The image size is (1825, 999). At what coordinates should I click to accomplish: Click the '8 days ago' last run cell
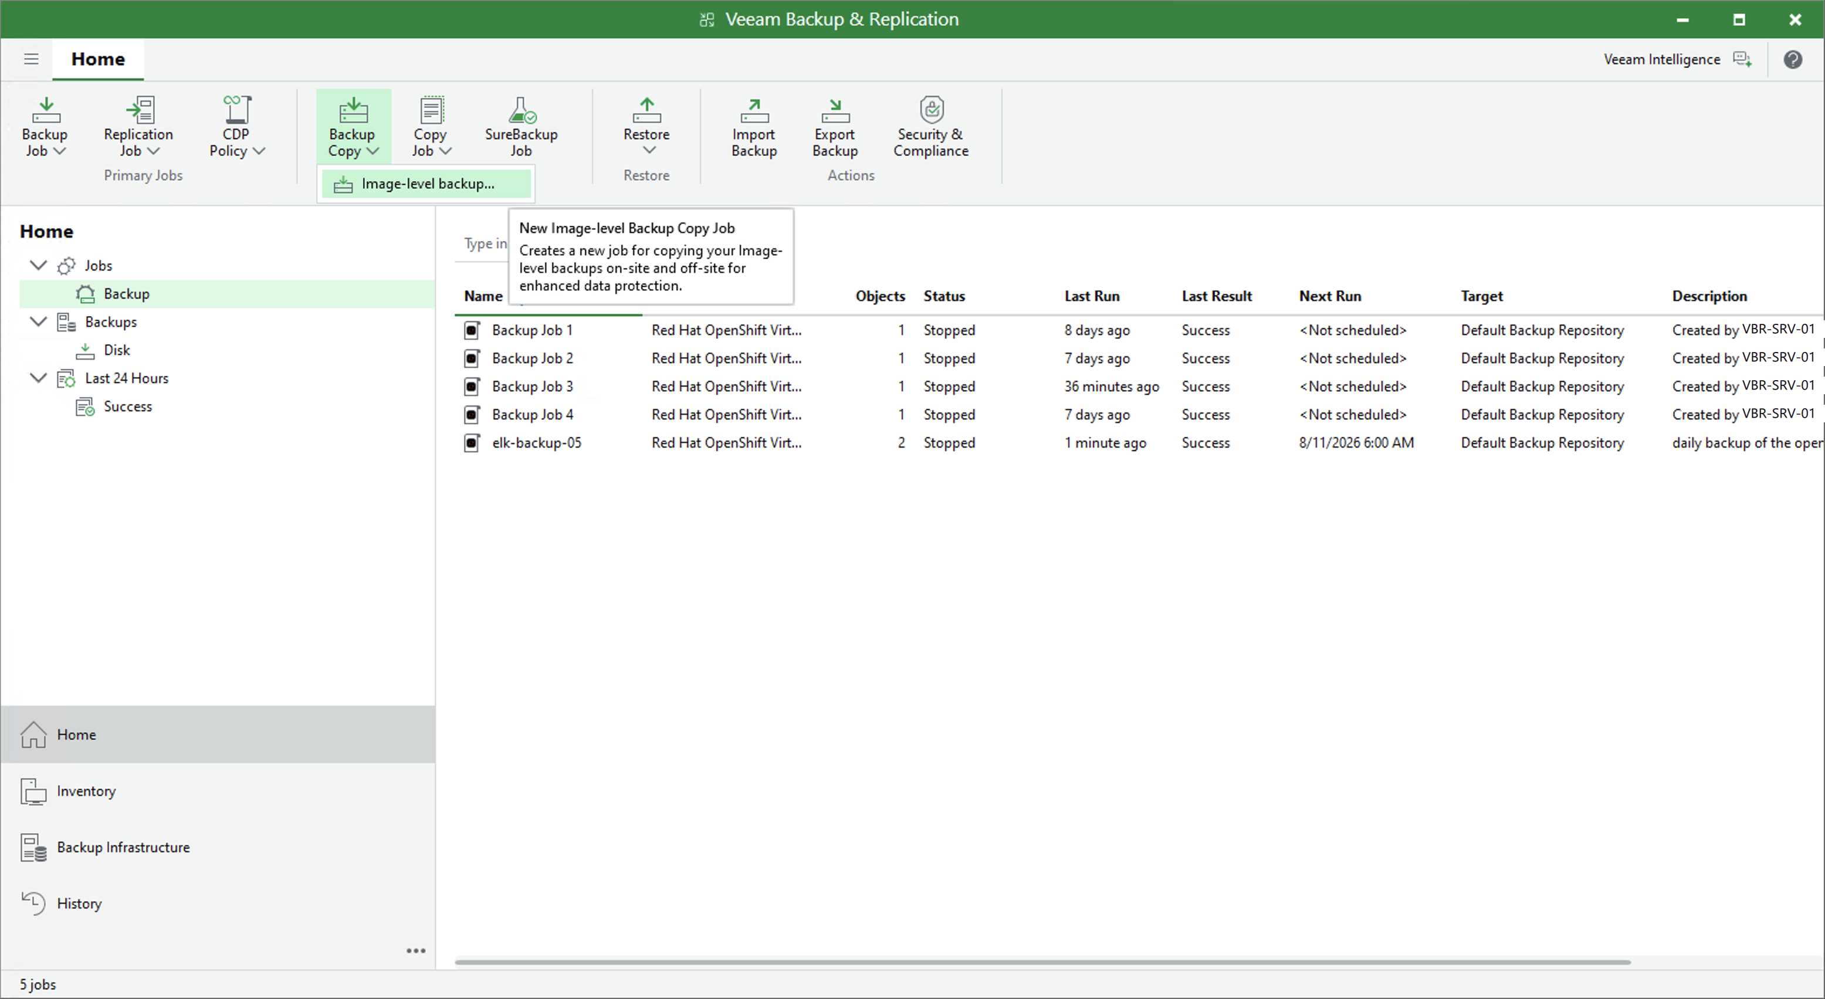coord(1096,330)
